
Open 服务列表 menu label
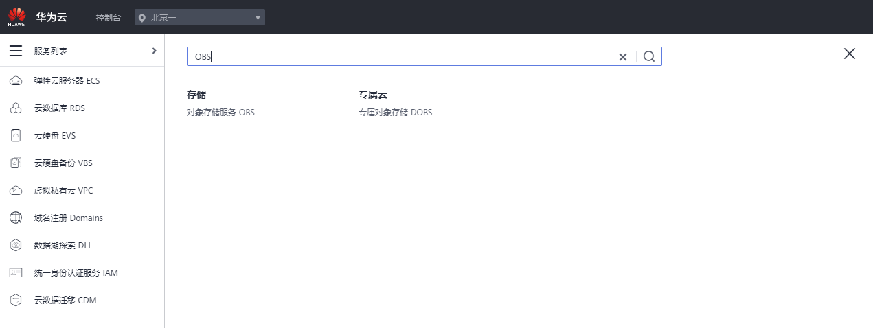(x=51, y=51)
